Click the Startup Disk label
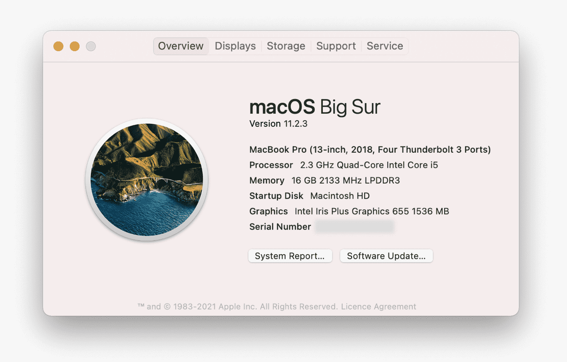567x362 pixels. pos(276,196)
